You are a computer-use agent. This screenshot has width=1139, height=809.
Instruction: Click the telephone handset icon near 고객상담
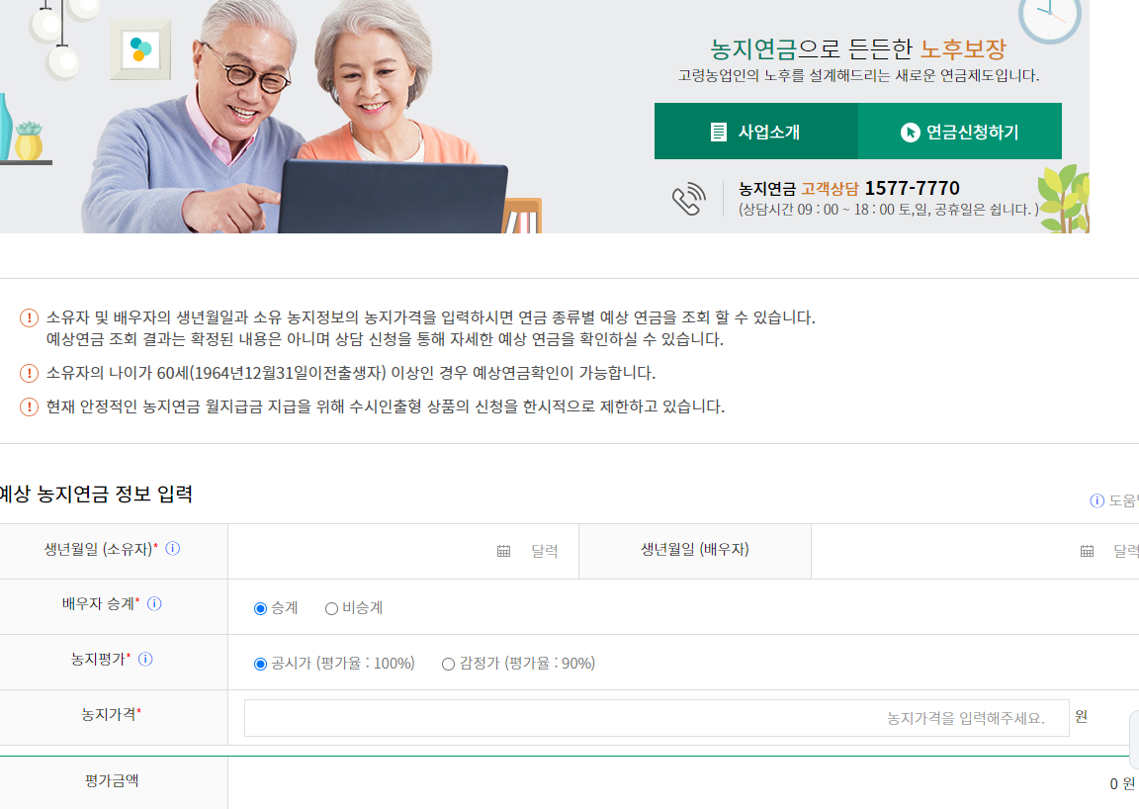pyautogui.click(x=689, y=197)
